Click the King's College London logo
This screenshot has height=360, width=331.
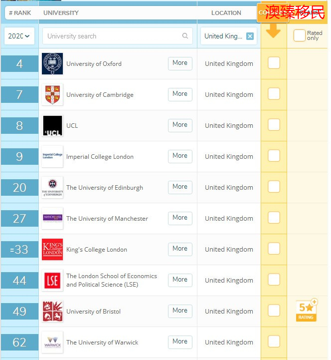point(52,249)
